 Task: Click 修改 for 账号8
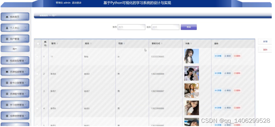click(228, 73)
